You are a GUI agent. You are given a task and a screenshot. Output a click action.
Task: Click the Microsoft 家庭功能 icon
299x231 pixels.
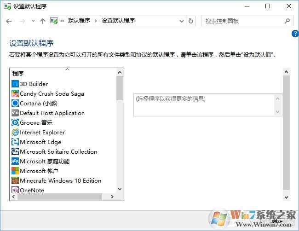pyautogui.click(x=15, y=161)
